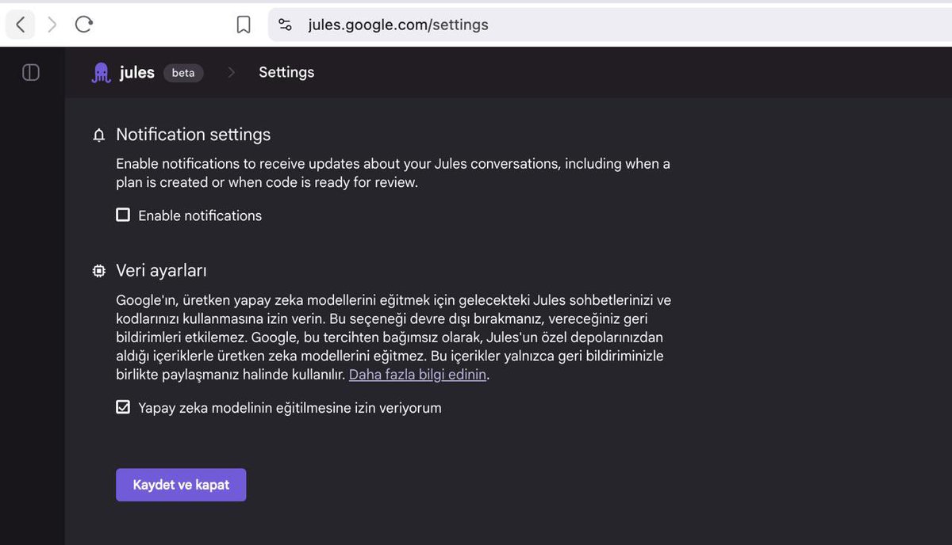The height and width of the screenshot is (545, 952).
Task: Open site permissions with the tune icon
Action: [x=285, y=24]
